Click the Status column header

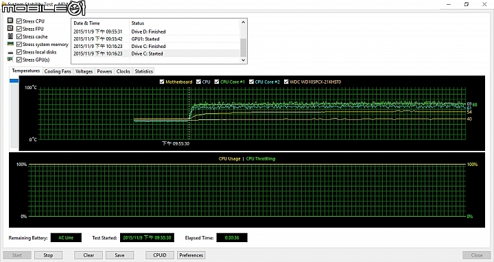[x=185, y=23]
